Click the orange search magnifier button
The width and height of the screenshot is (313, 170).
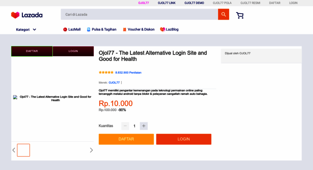(x=224, y=14)
